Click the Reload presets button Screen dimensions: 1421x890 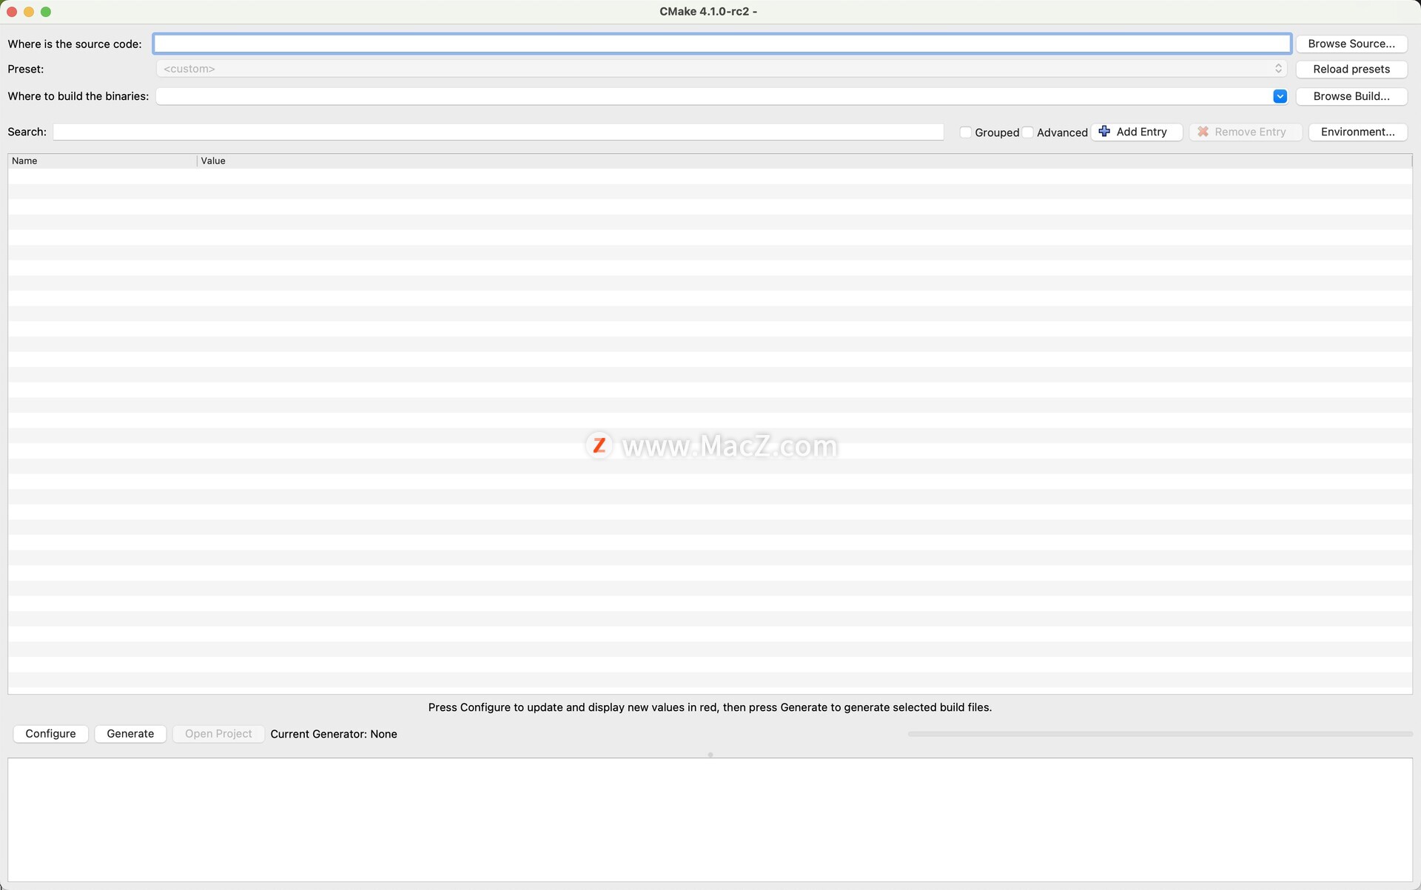coord(1351,69)
